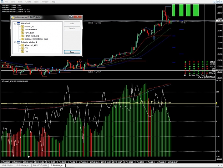Open the File menu
The width and height of the screenshot is (223, 168).
[x=6, y=2]
